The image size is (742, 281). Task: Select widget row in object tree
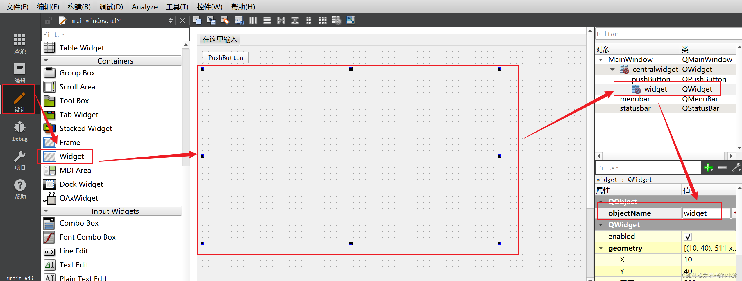pos(665,89)
